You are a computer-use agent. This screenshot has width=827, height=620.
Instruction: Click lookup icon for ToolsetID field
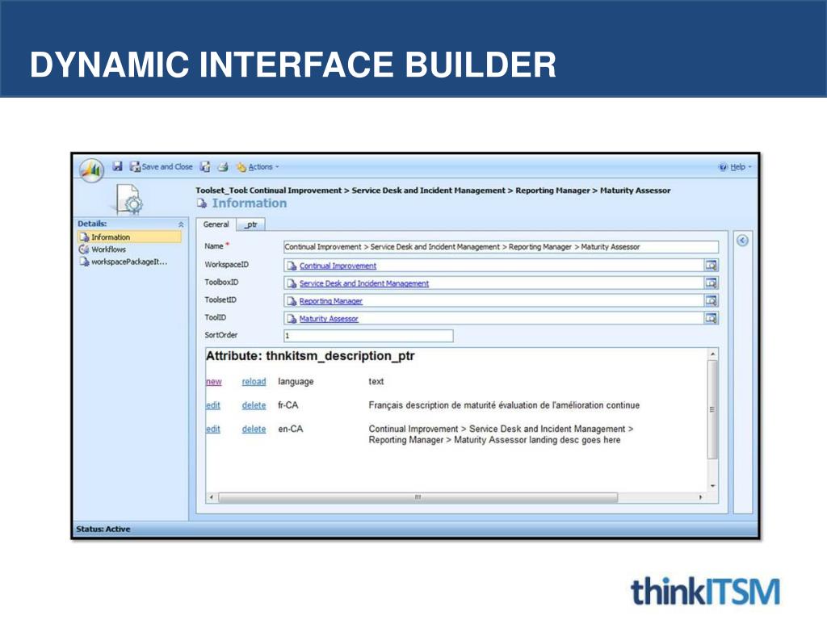(x=711, y=300)
